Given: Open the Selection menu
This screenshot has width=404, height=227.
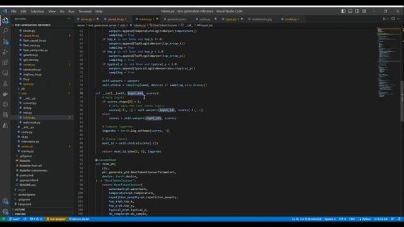Looking at the screenshot, I should (x=37, y=11).
